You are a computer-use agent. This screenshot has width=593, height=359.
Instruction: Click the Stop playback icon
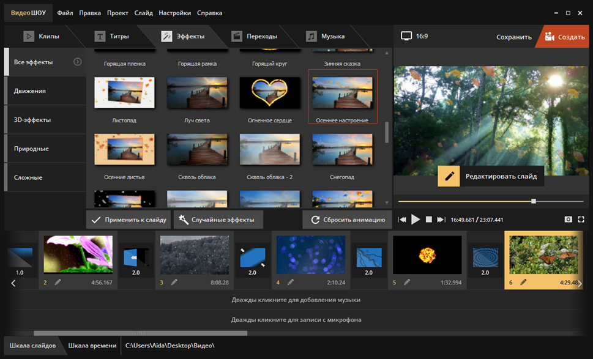[429, 219]
